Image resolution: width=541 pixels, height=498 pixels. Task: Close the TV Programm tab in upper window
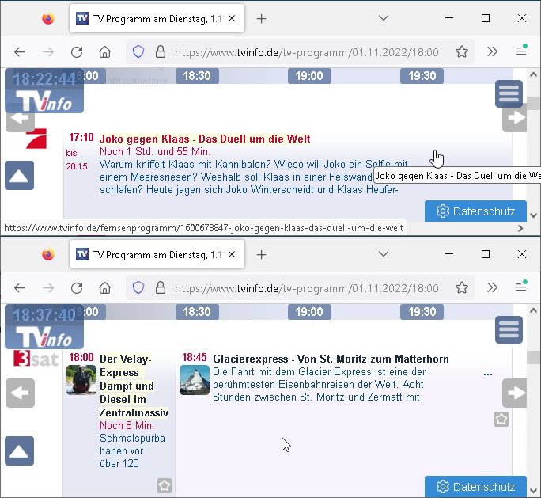(232, 18)
